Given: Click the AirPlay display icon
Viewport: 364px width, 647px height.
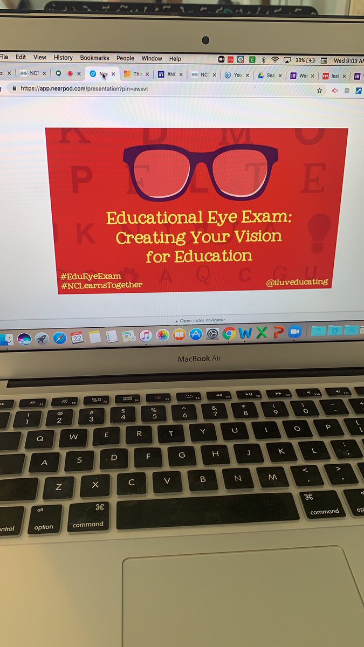Looking at the screenshot, I should [287, 60].
